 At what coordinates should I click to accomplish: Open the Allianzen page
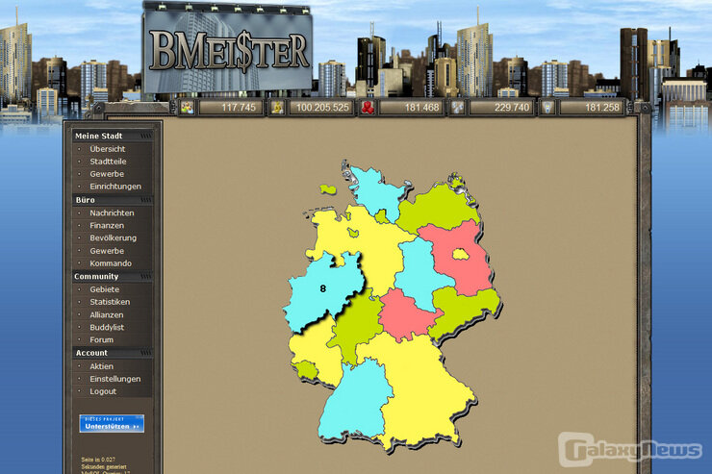[106, 314]
